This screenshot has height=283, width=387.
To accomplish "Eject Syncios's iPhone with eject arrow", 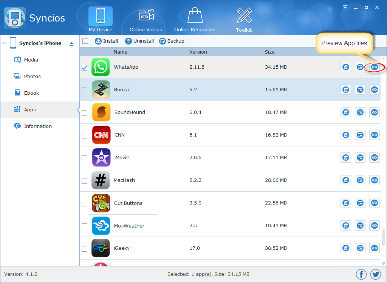I will click(x=71, y=44).
